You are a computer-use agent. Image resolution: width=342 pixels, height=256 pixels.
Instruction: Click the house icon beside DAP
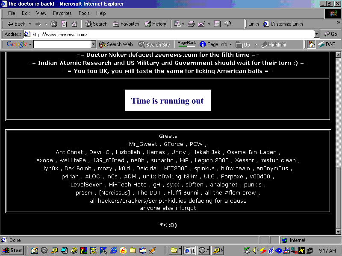(312, 44)
